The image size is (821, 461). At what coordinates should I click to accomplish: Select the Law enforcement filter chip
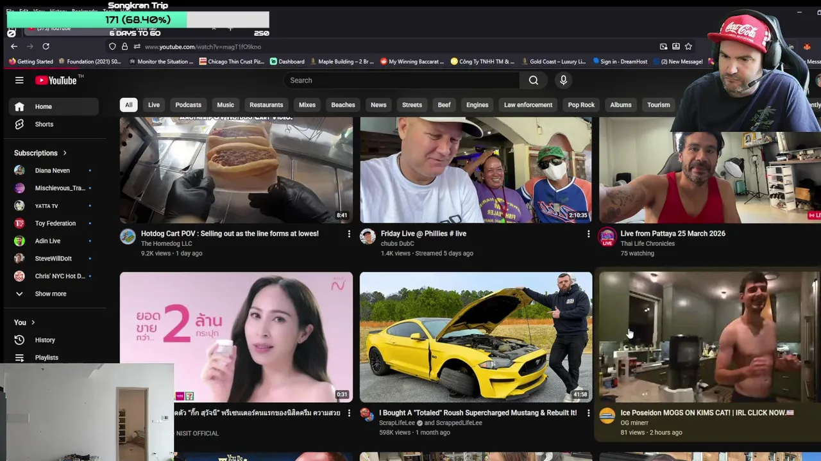coord(528,105)
